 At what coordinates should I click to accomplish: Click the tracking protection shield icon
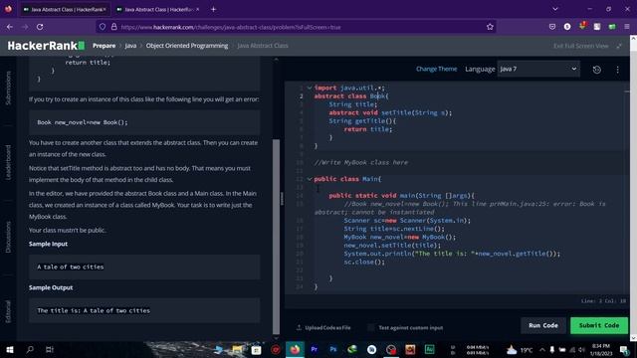click(103, 27)
